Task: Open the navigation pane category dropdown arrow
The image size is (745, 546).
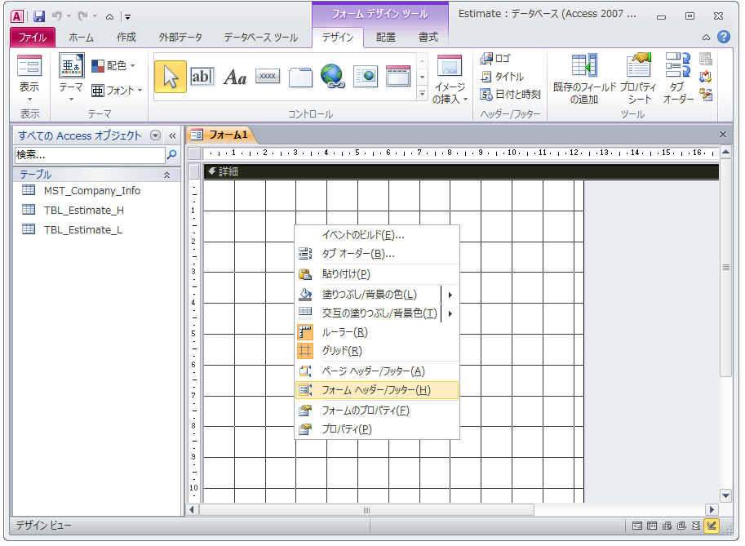Action: tap(155, 135)
